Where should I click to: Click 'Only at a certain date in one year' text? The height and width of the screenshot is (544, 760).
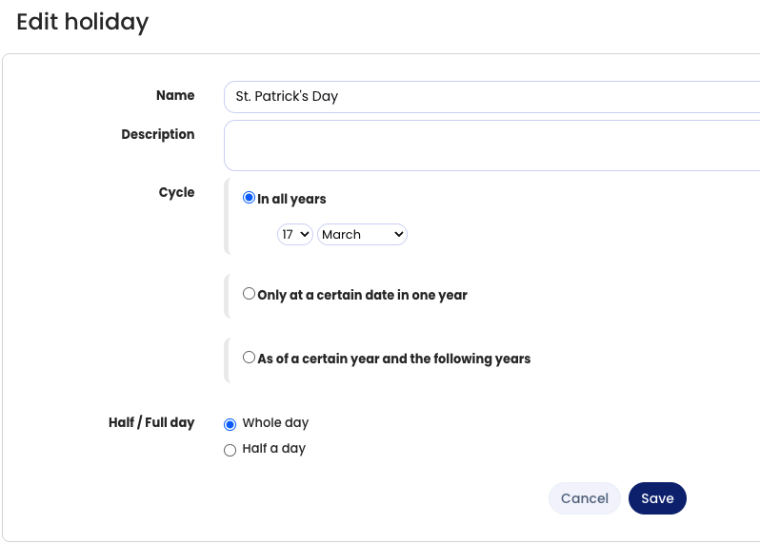coord(362,295)
